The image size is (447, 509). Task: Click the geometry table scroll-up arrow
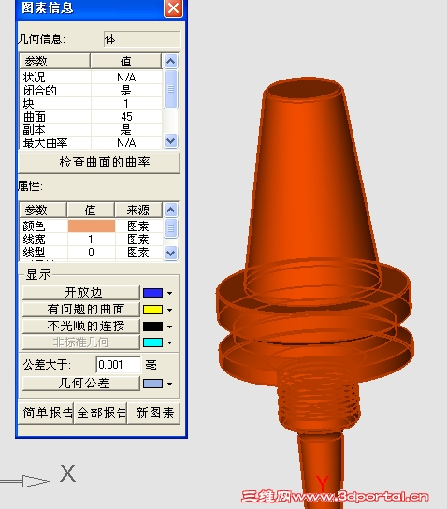pos(170,61)
